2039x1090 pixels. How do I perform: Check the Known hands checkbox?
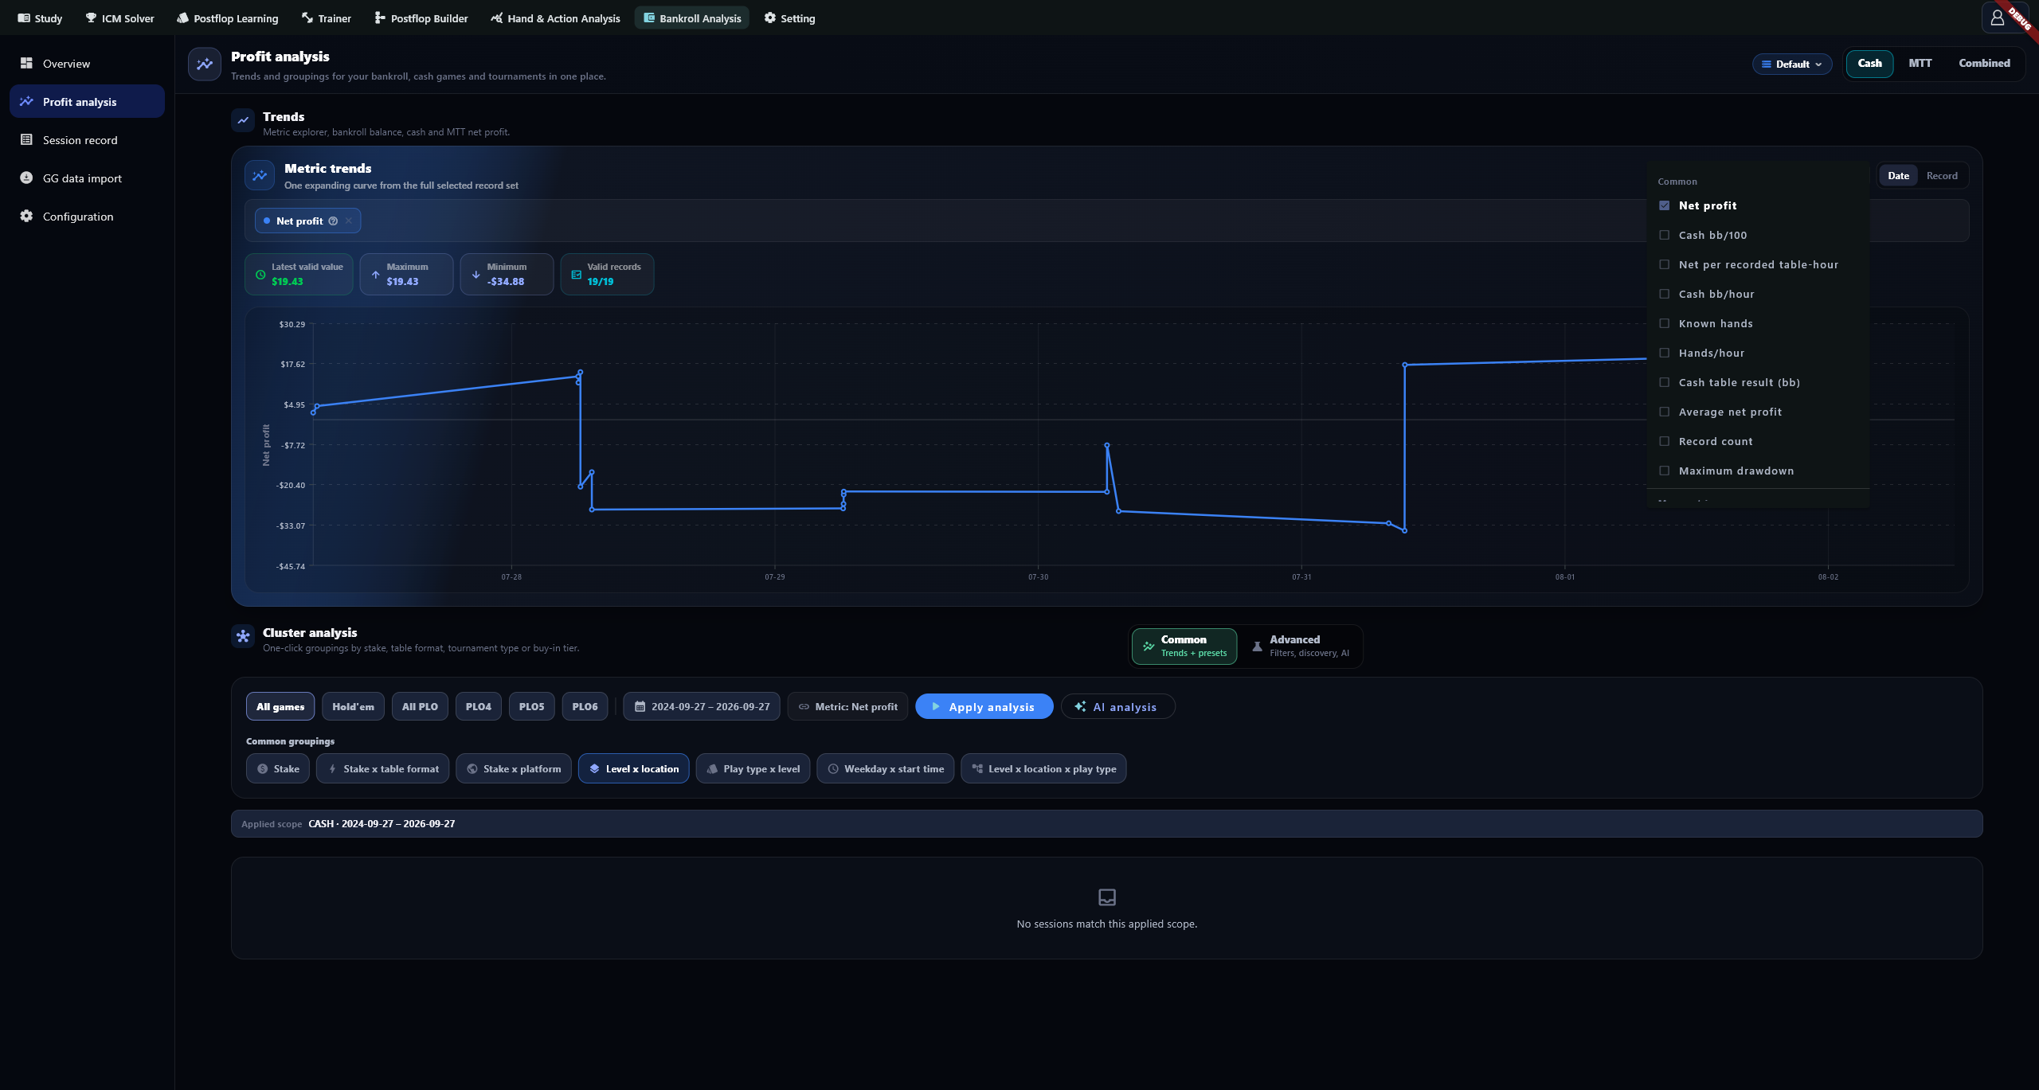[x=1665, y=323]
